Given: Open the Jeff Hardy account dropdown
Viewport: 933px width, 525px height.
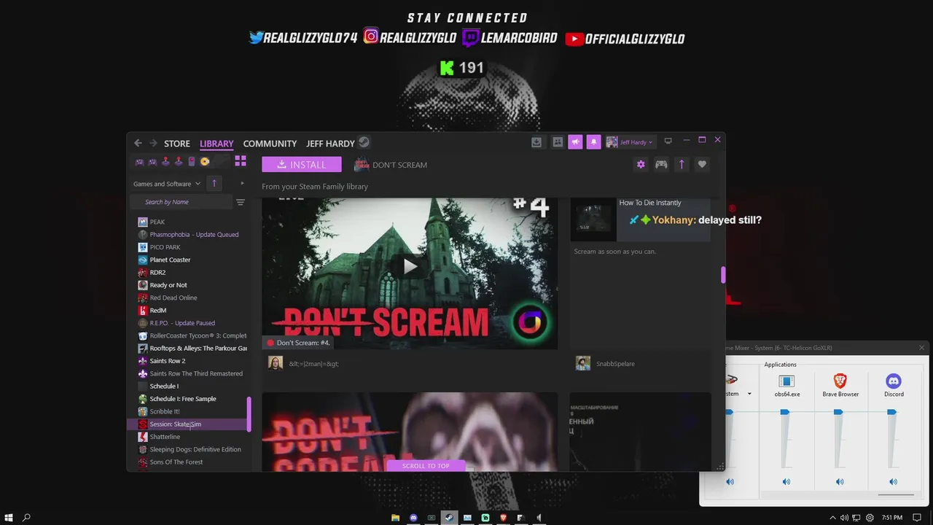Looking at the screenshot, I should (631, 142).
